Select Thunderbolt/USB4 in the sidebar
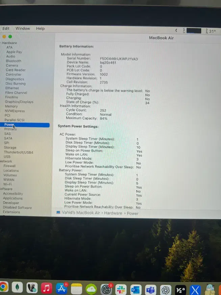The image size is (221, 295). pos(19,152)
